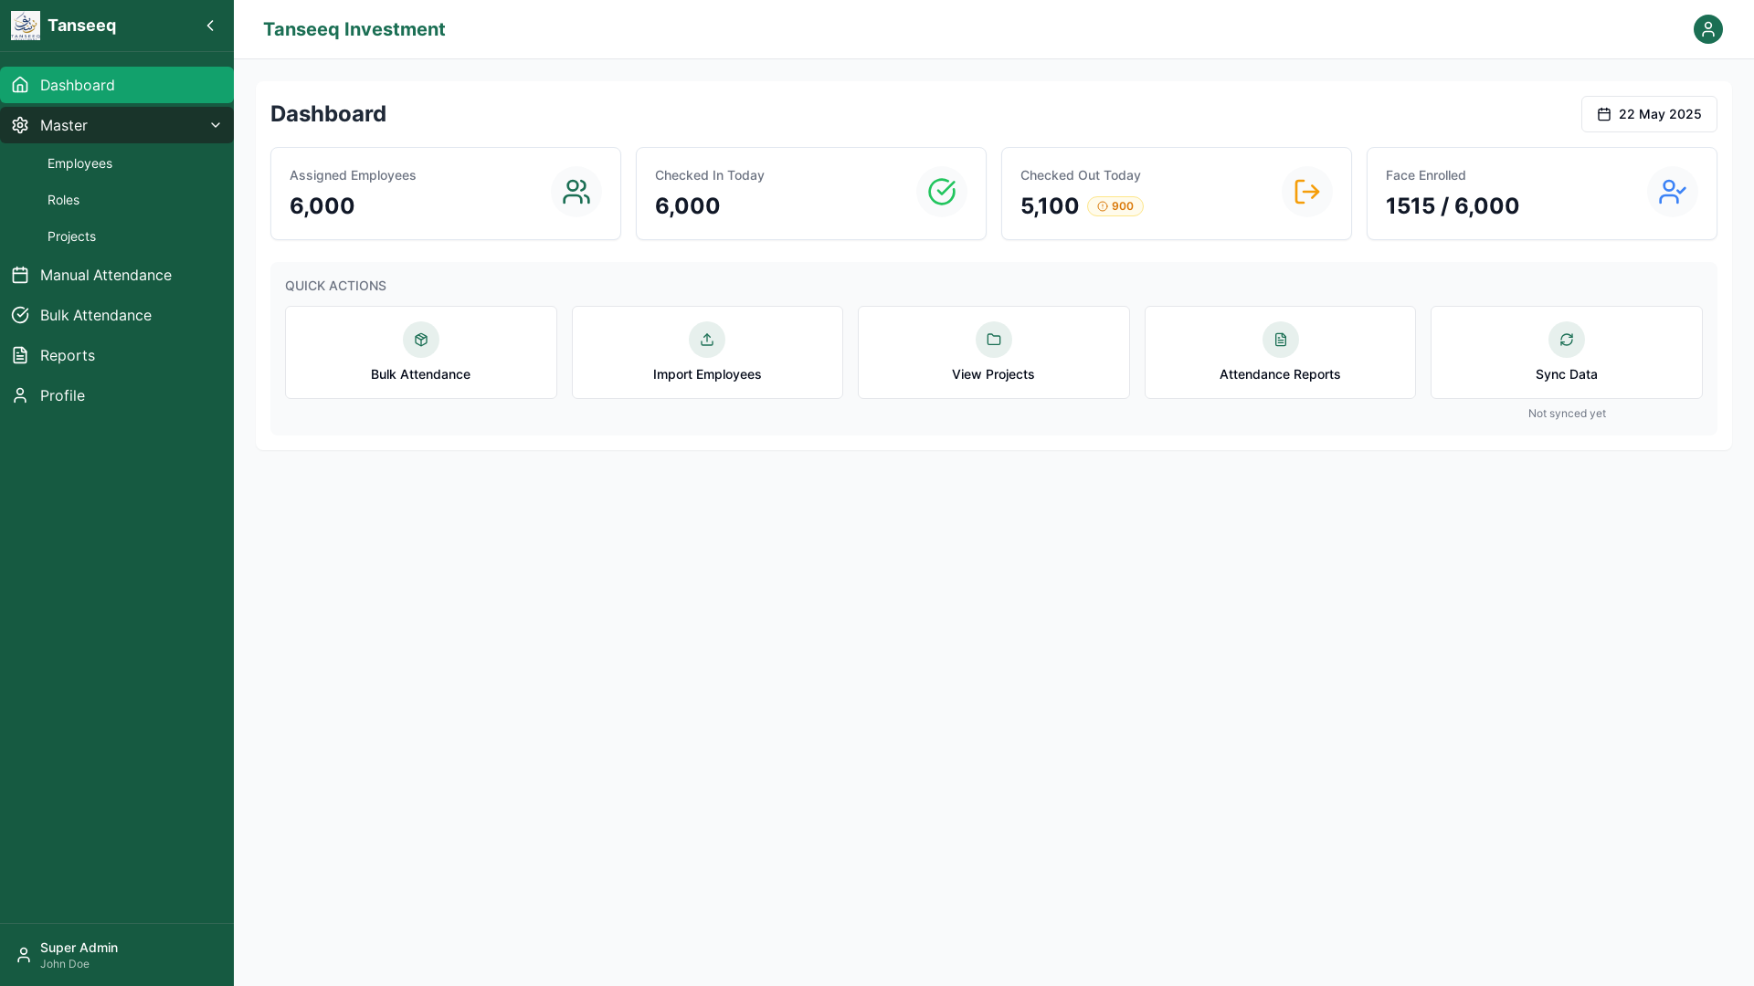Screen dimensions: 1754x986
Task: Click the Checked Out Today value 5,100
Action: point(1050,206)
